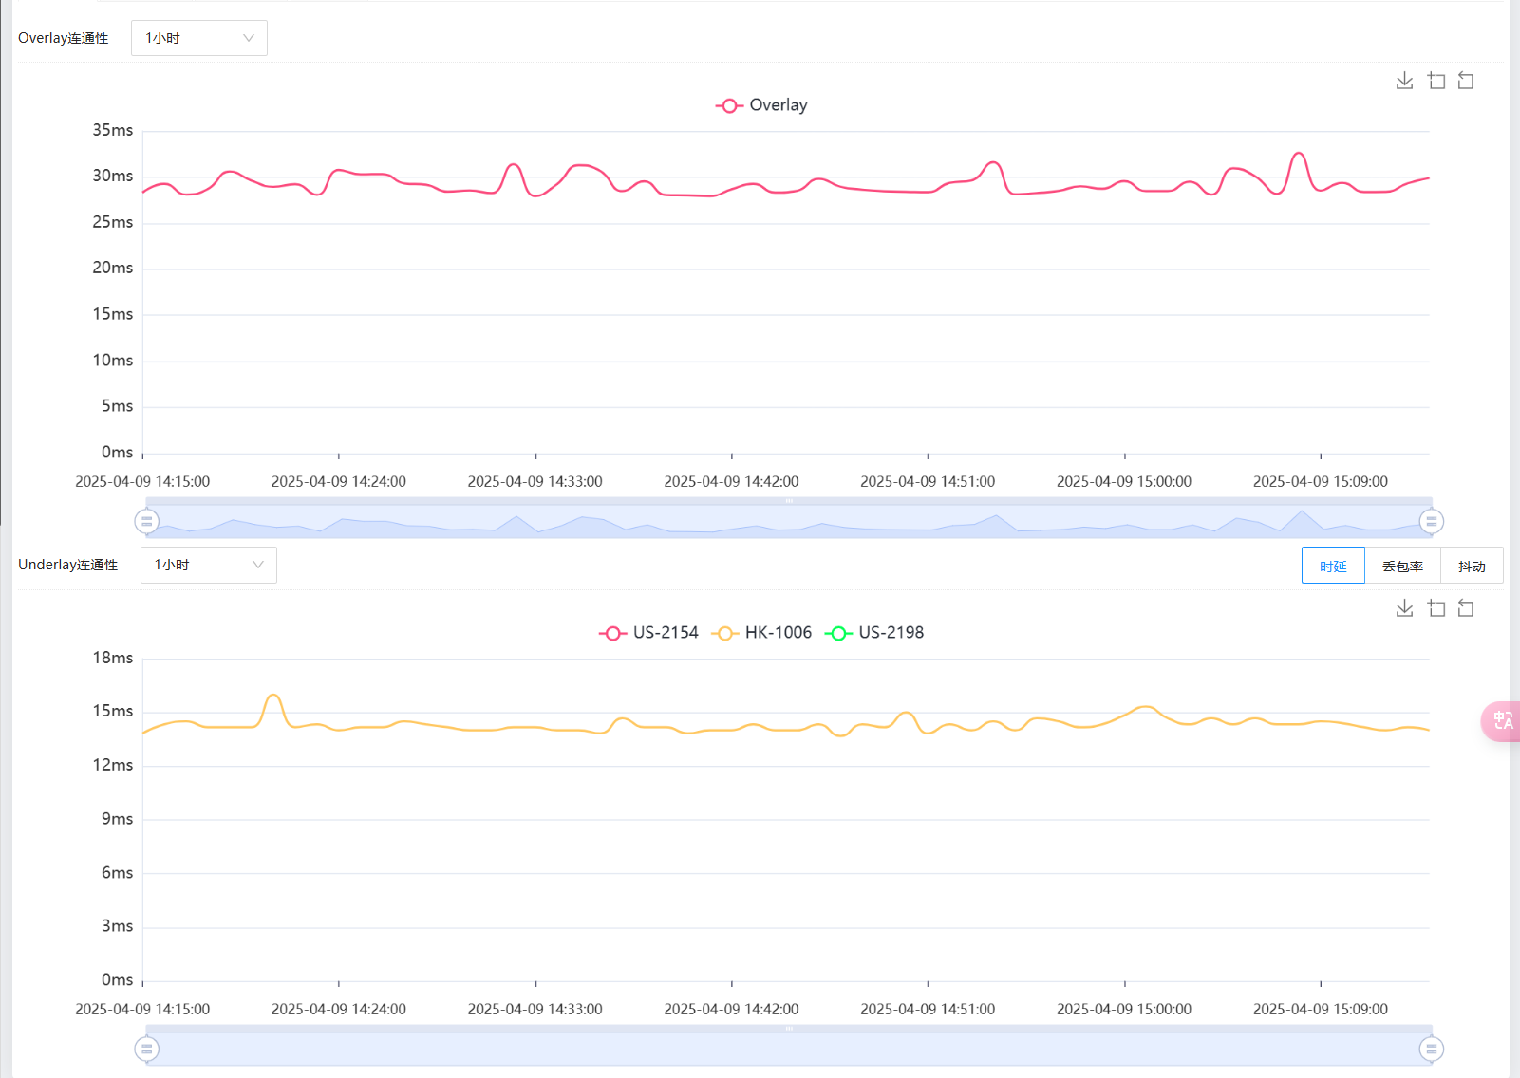Click the Overlay data zoom preview track
Image resolution: width=1520 pixels, height=1078 pixels.
[x=788, y=521]
